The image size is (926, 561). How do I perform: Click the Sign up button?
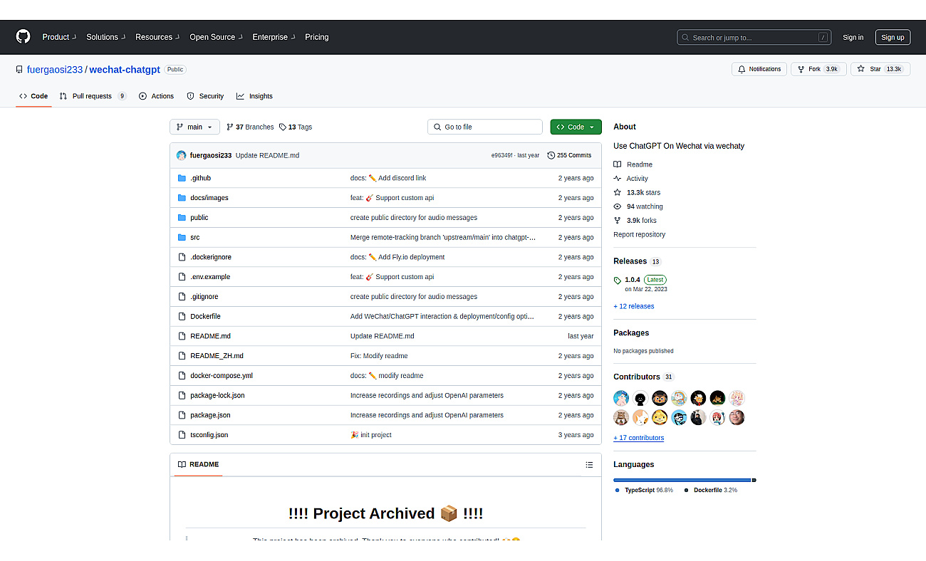pos(893,37)
